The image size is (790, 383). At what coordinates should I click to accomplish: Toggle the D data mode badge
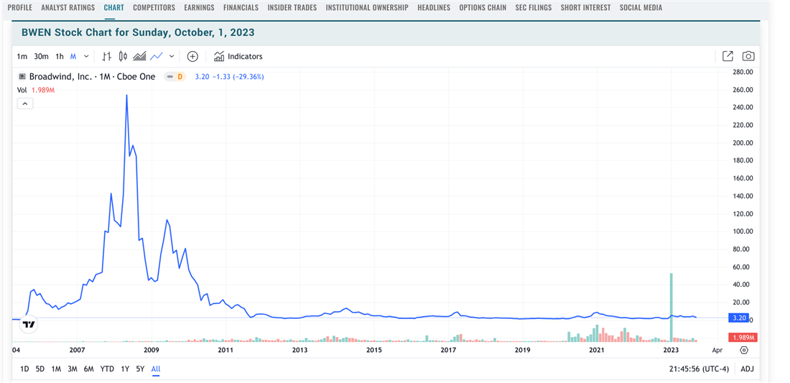[180, 76]
